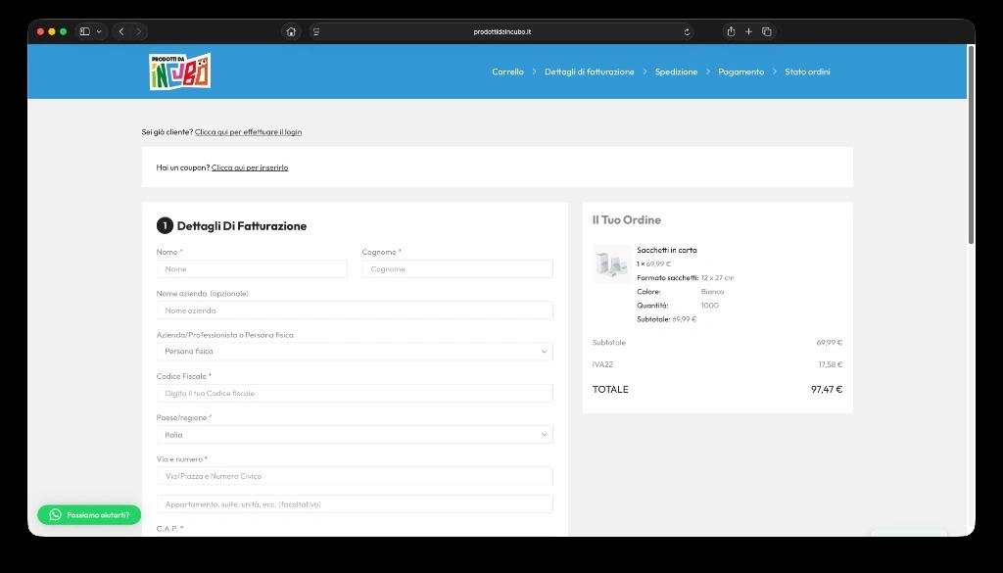The height and width of the screenshot is (573, 1003).
Task: Click the browser address bar URL
Action: (x=502, y=32)
